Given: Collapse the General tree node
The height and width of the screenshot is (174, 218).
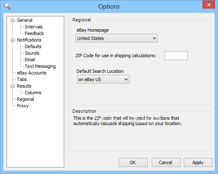Looking at the screenshot, I should click(12, 21).
